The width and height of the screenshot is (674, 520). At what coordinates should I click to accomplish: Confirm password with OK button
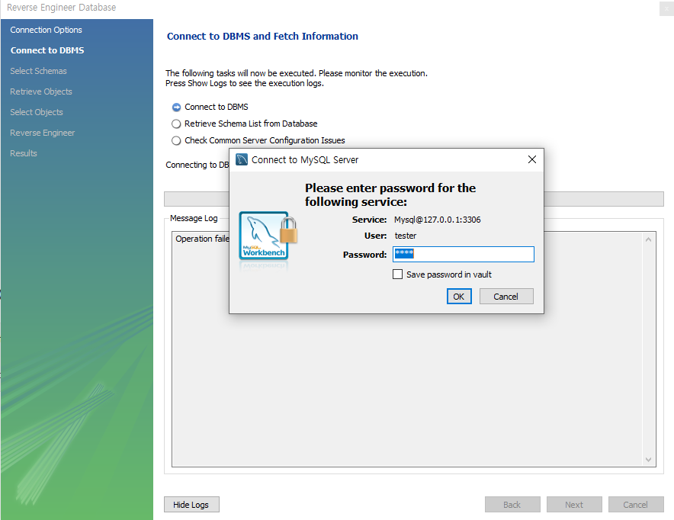pyautogui.click(x=459, y=296)
